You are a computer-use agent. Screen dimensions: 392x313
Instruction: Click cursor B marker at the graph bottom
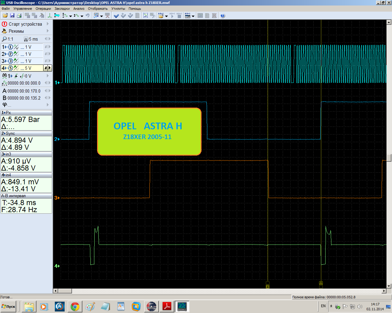268,286
